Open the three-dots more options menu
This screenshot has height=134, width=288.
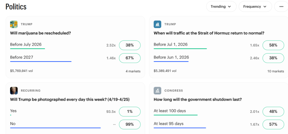coord(281,6)
